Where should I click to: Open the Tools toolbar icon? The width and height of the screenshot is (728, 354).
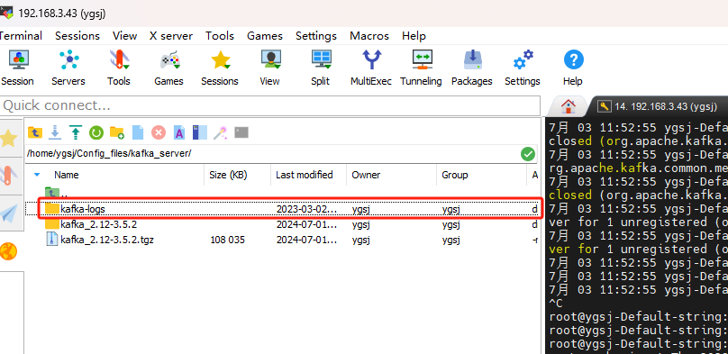coord(119,68)
